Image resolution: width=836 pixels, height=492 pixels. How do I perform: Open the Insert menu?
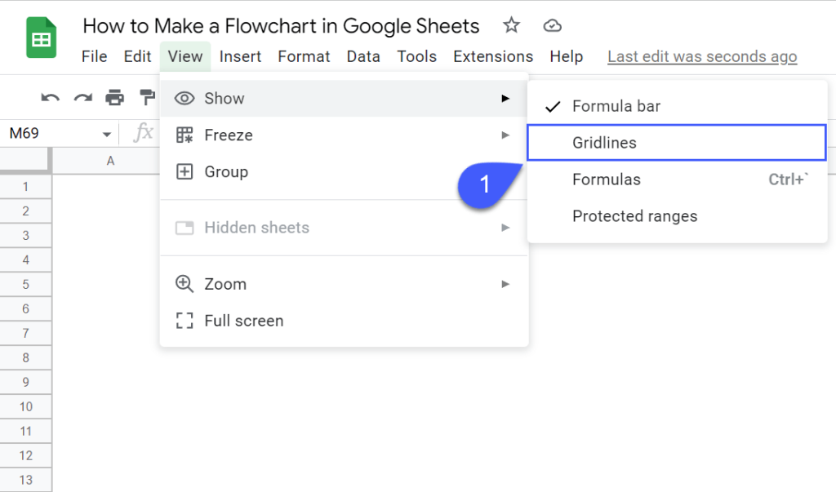tap(240, 56)
